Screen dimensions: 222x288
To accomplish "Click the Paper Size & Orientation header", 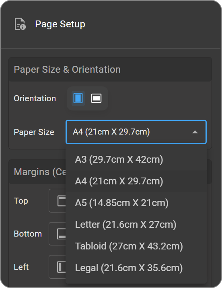I will [110, 69].
